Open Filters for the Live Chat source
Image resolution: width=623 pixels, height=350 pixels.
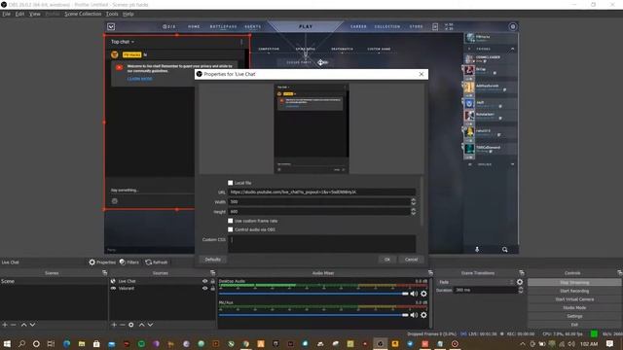tap(129, 262)
